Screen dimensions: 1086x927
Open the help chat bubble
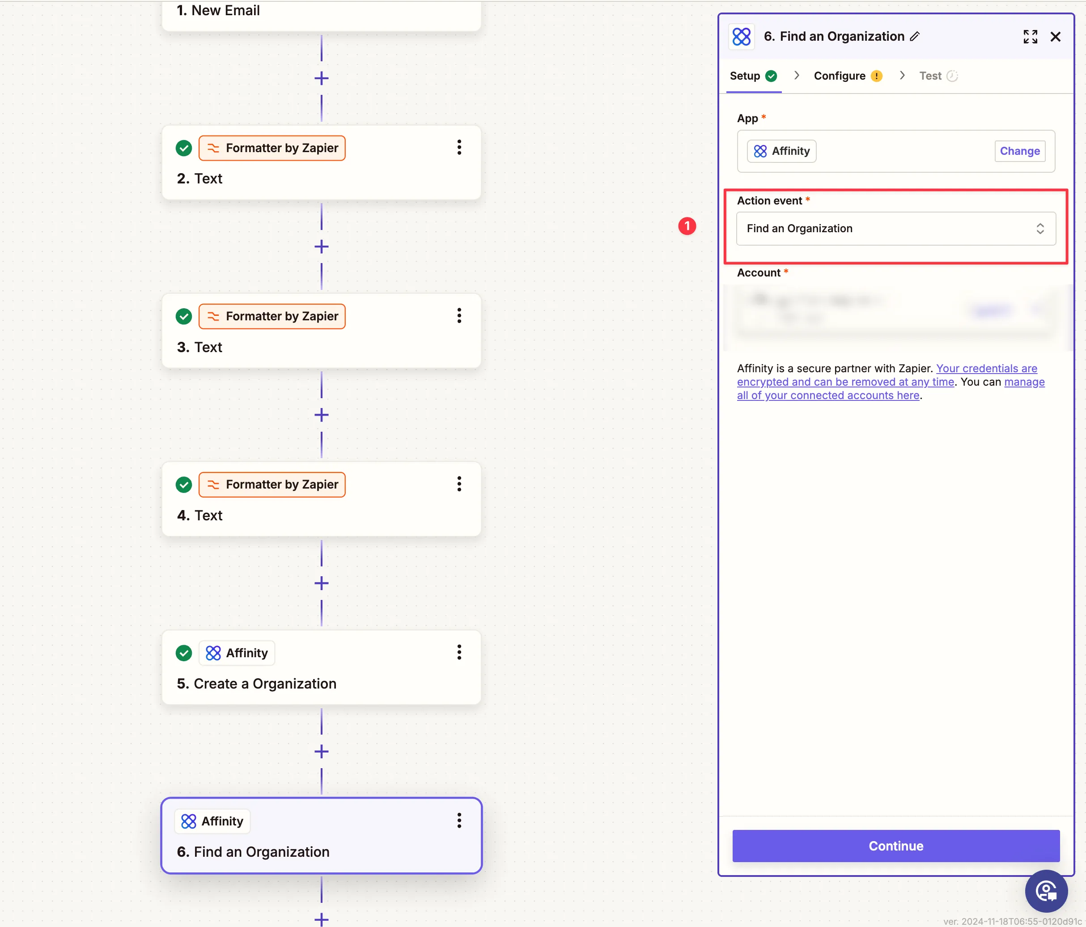point(1046,891)
